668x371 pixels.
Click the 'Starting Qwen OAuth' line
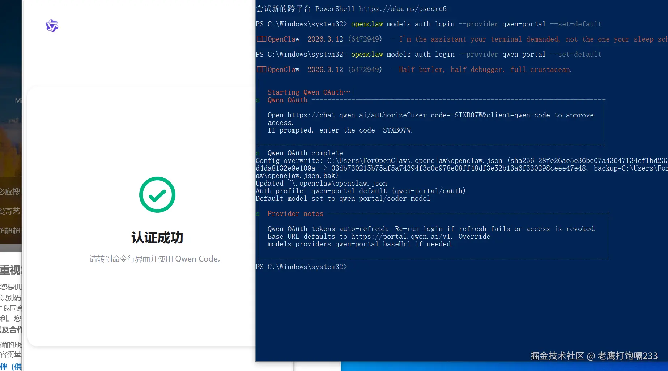[x=309, y=92]
